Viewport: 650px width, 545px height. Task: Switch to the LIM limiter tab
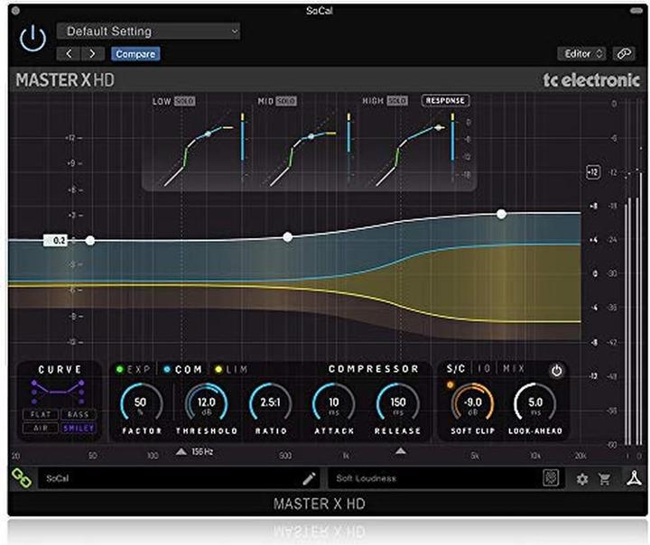pos(231,369)
